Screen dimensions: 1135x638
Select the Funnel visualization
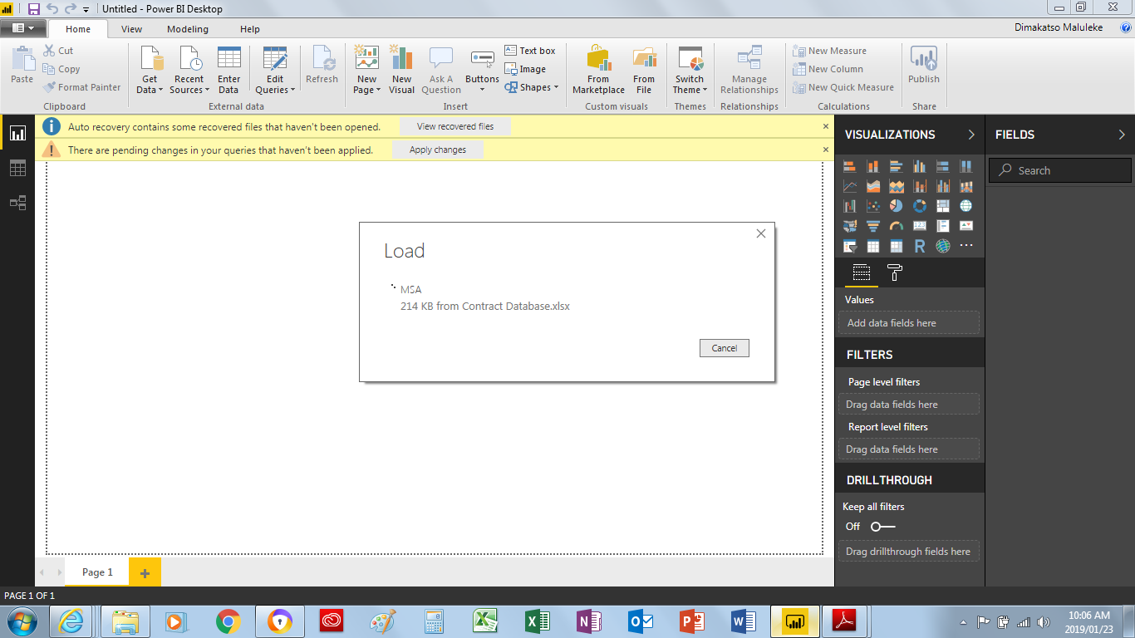click(x=872, y=226)
